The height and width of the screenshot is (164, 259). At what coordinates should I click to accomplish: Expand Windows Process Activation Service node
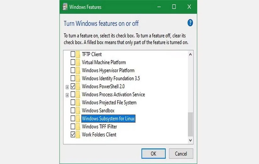tap(67, 95)
